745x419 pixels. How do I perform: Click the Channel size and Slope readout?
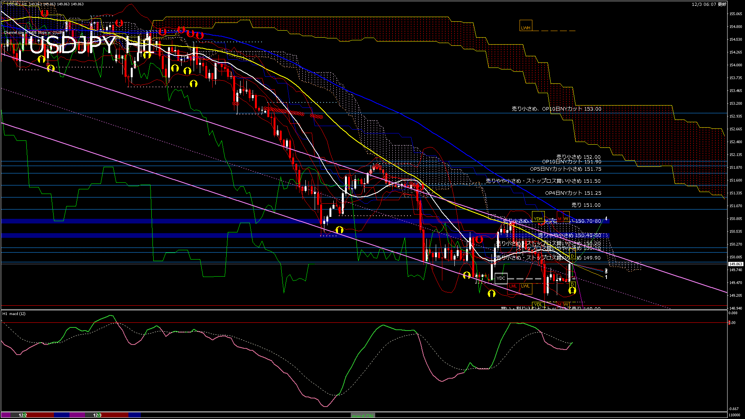pos(33,33)
